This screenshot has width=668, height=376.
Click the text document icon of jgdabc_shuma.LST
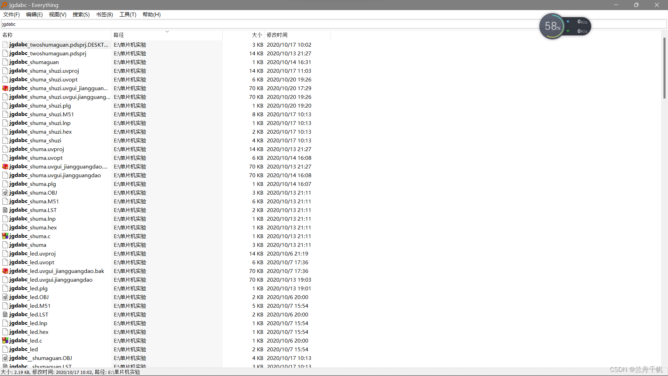pyautogui.click(x=5, y=210)
